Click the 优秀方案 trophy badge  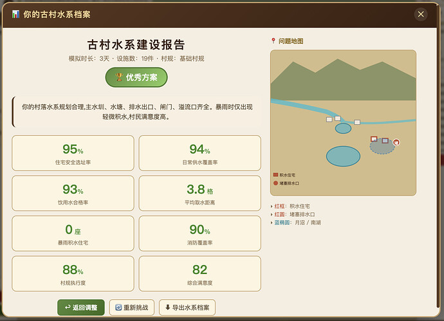point(136,77)
